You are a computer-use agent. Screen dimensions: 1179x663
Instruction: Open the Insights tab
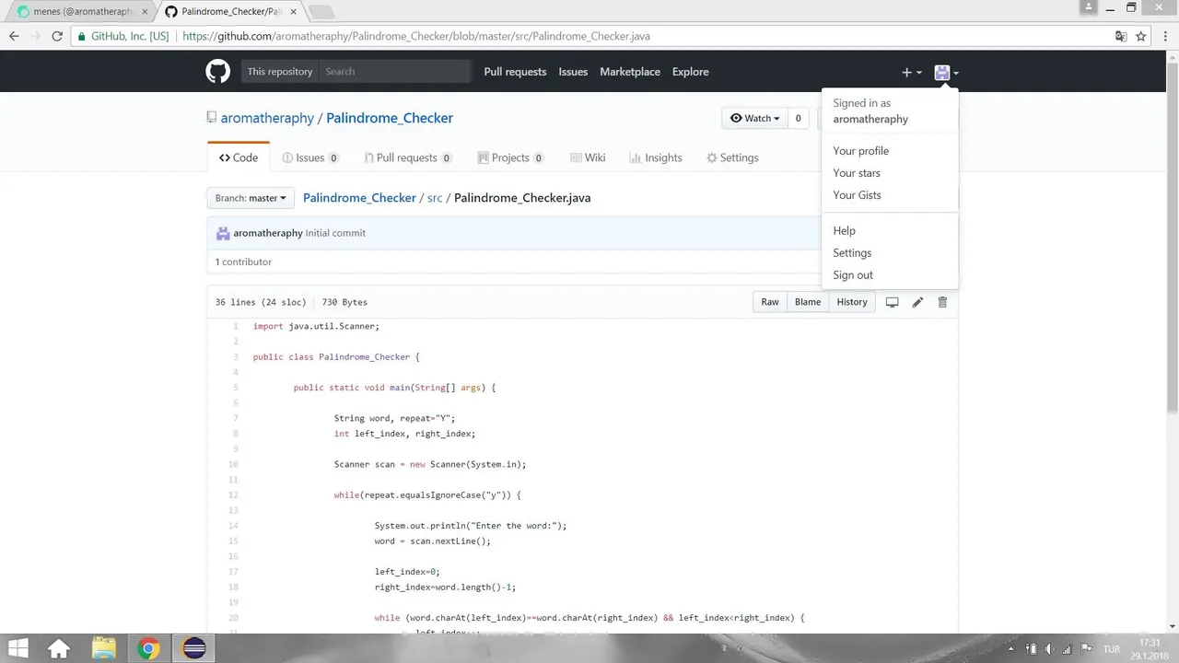656,157
